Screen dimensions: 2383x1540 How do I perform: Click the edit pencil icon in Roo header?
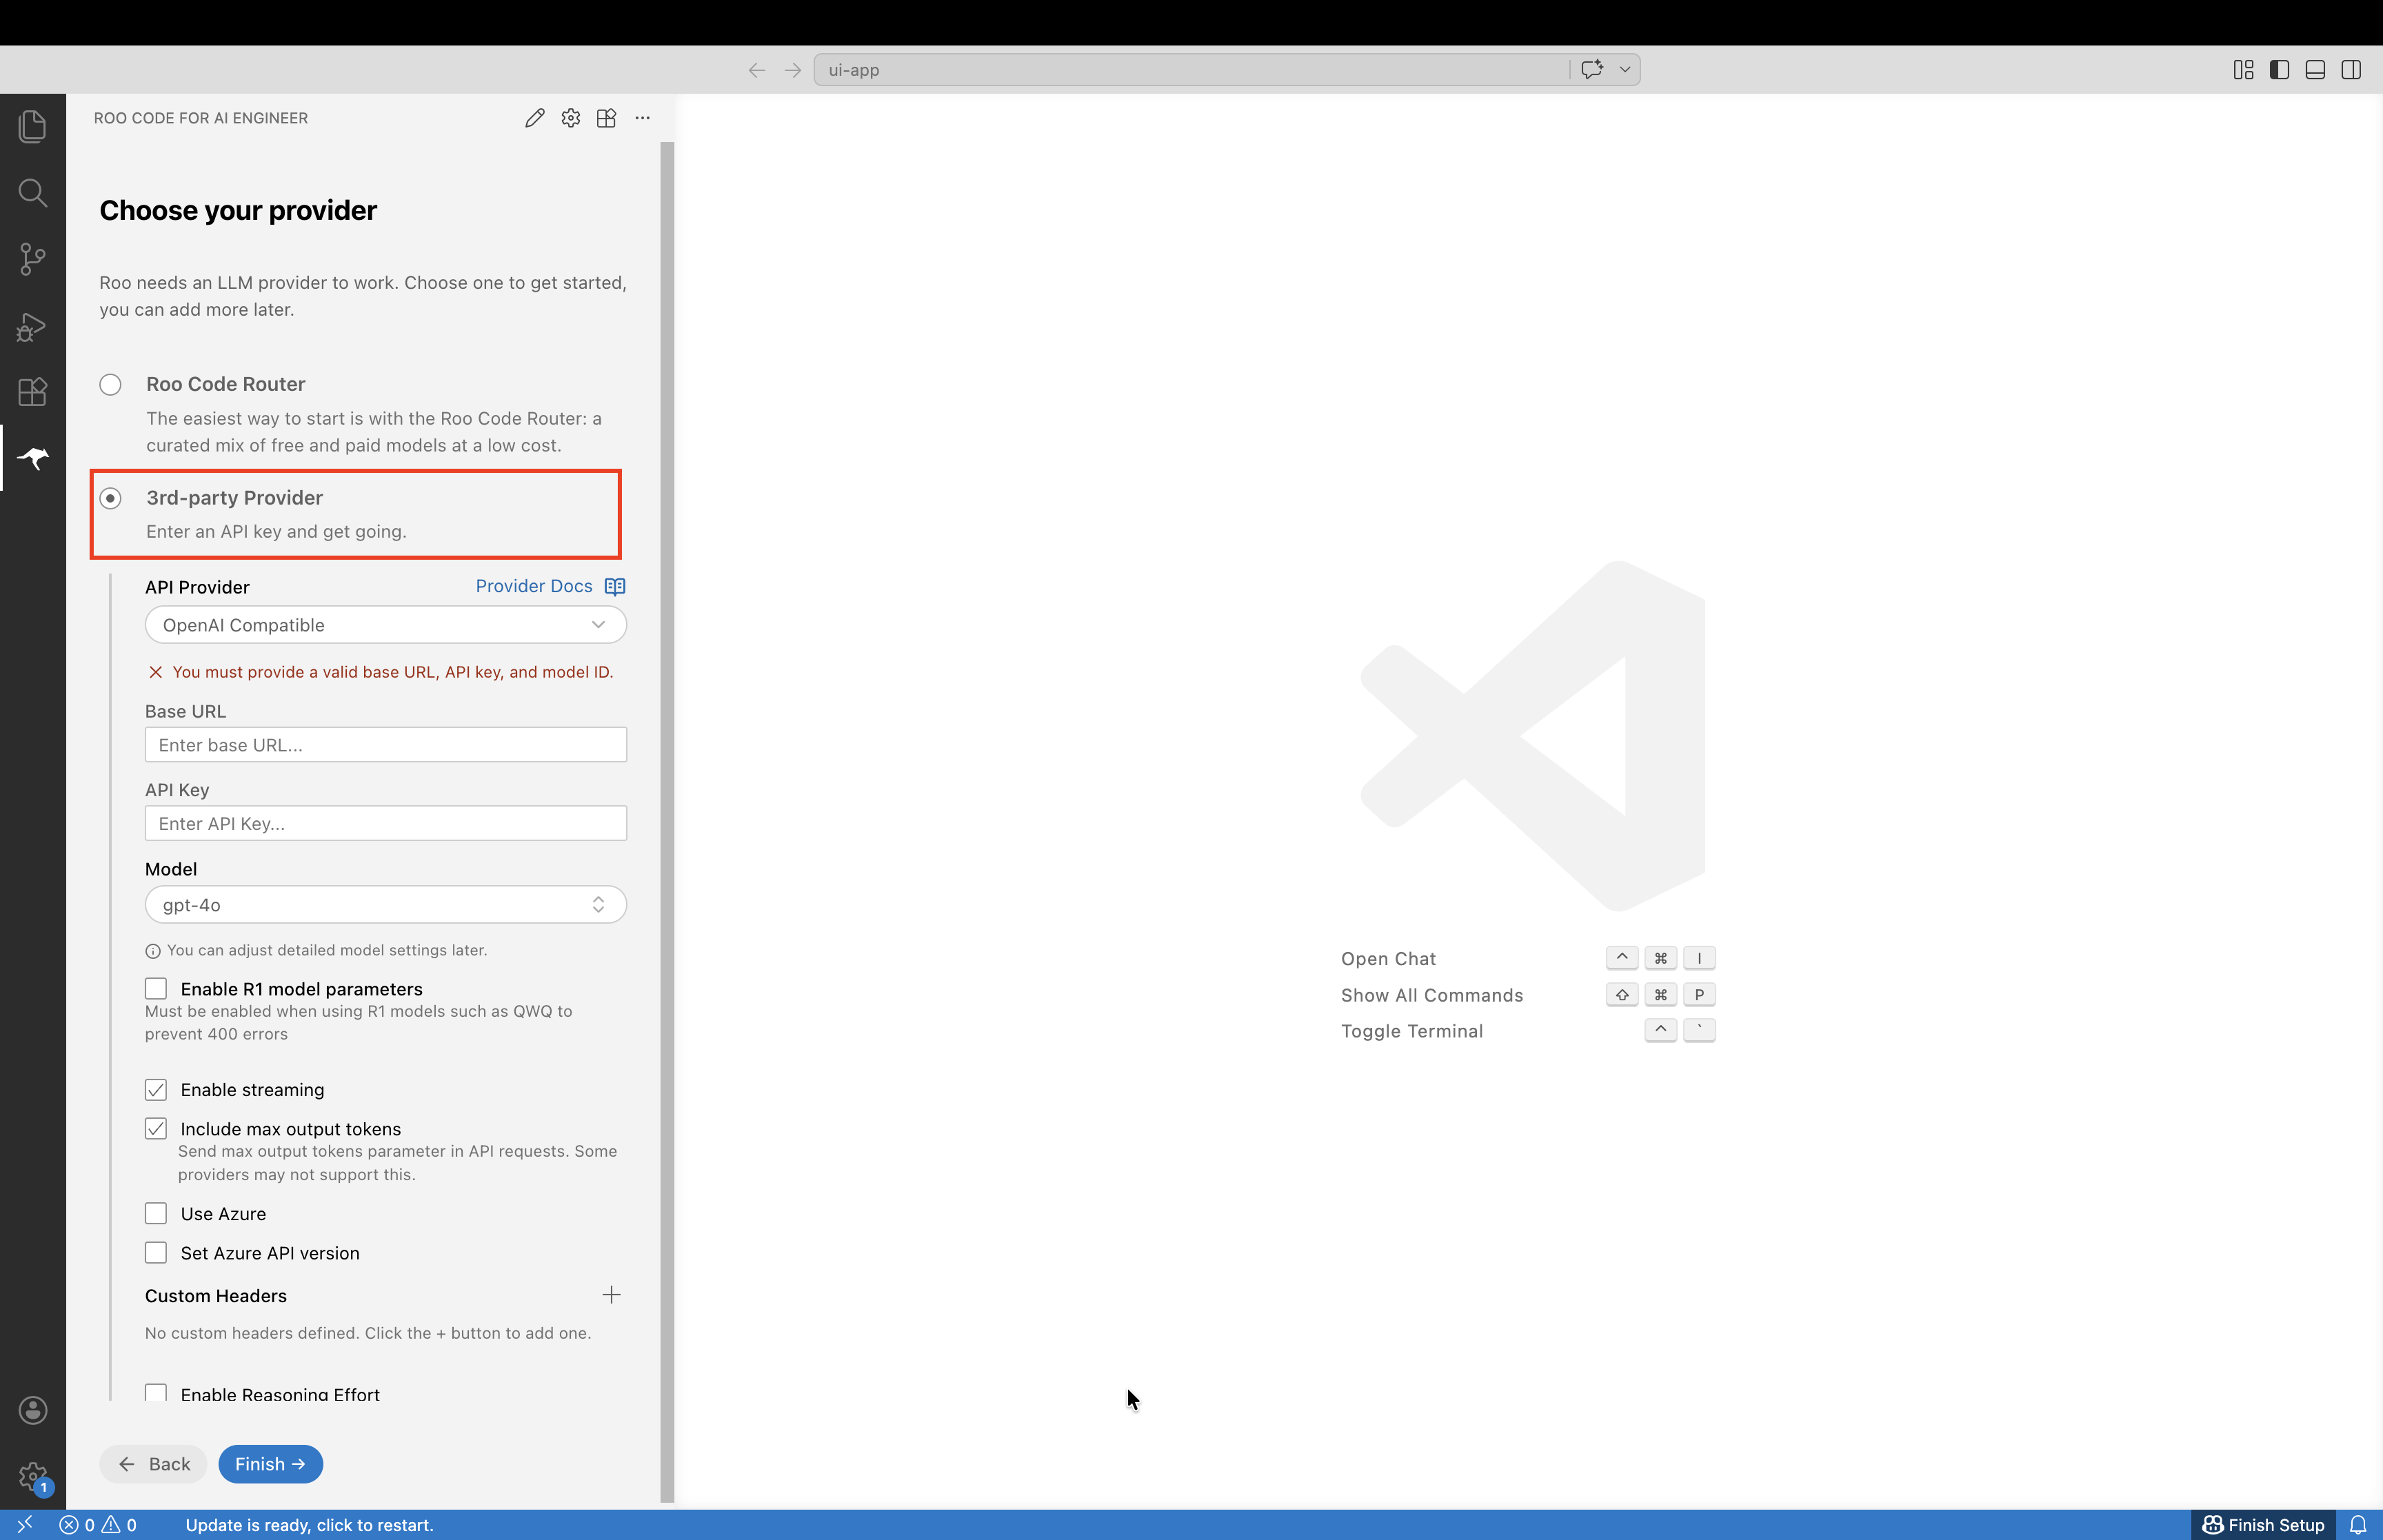[534, 117]
